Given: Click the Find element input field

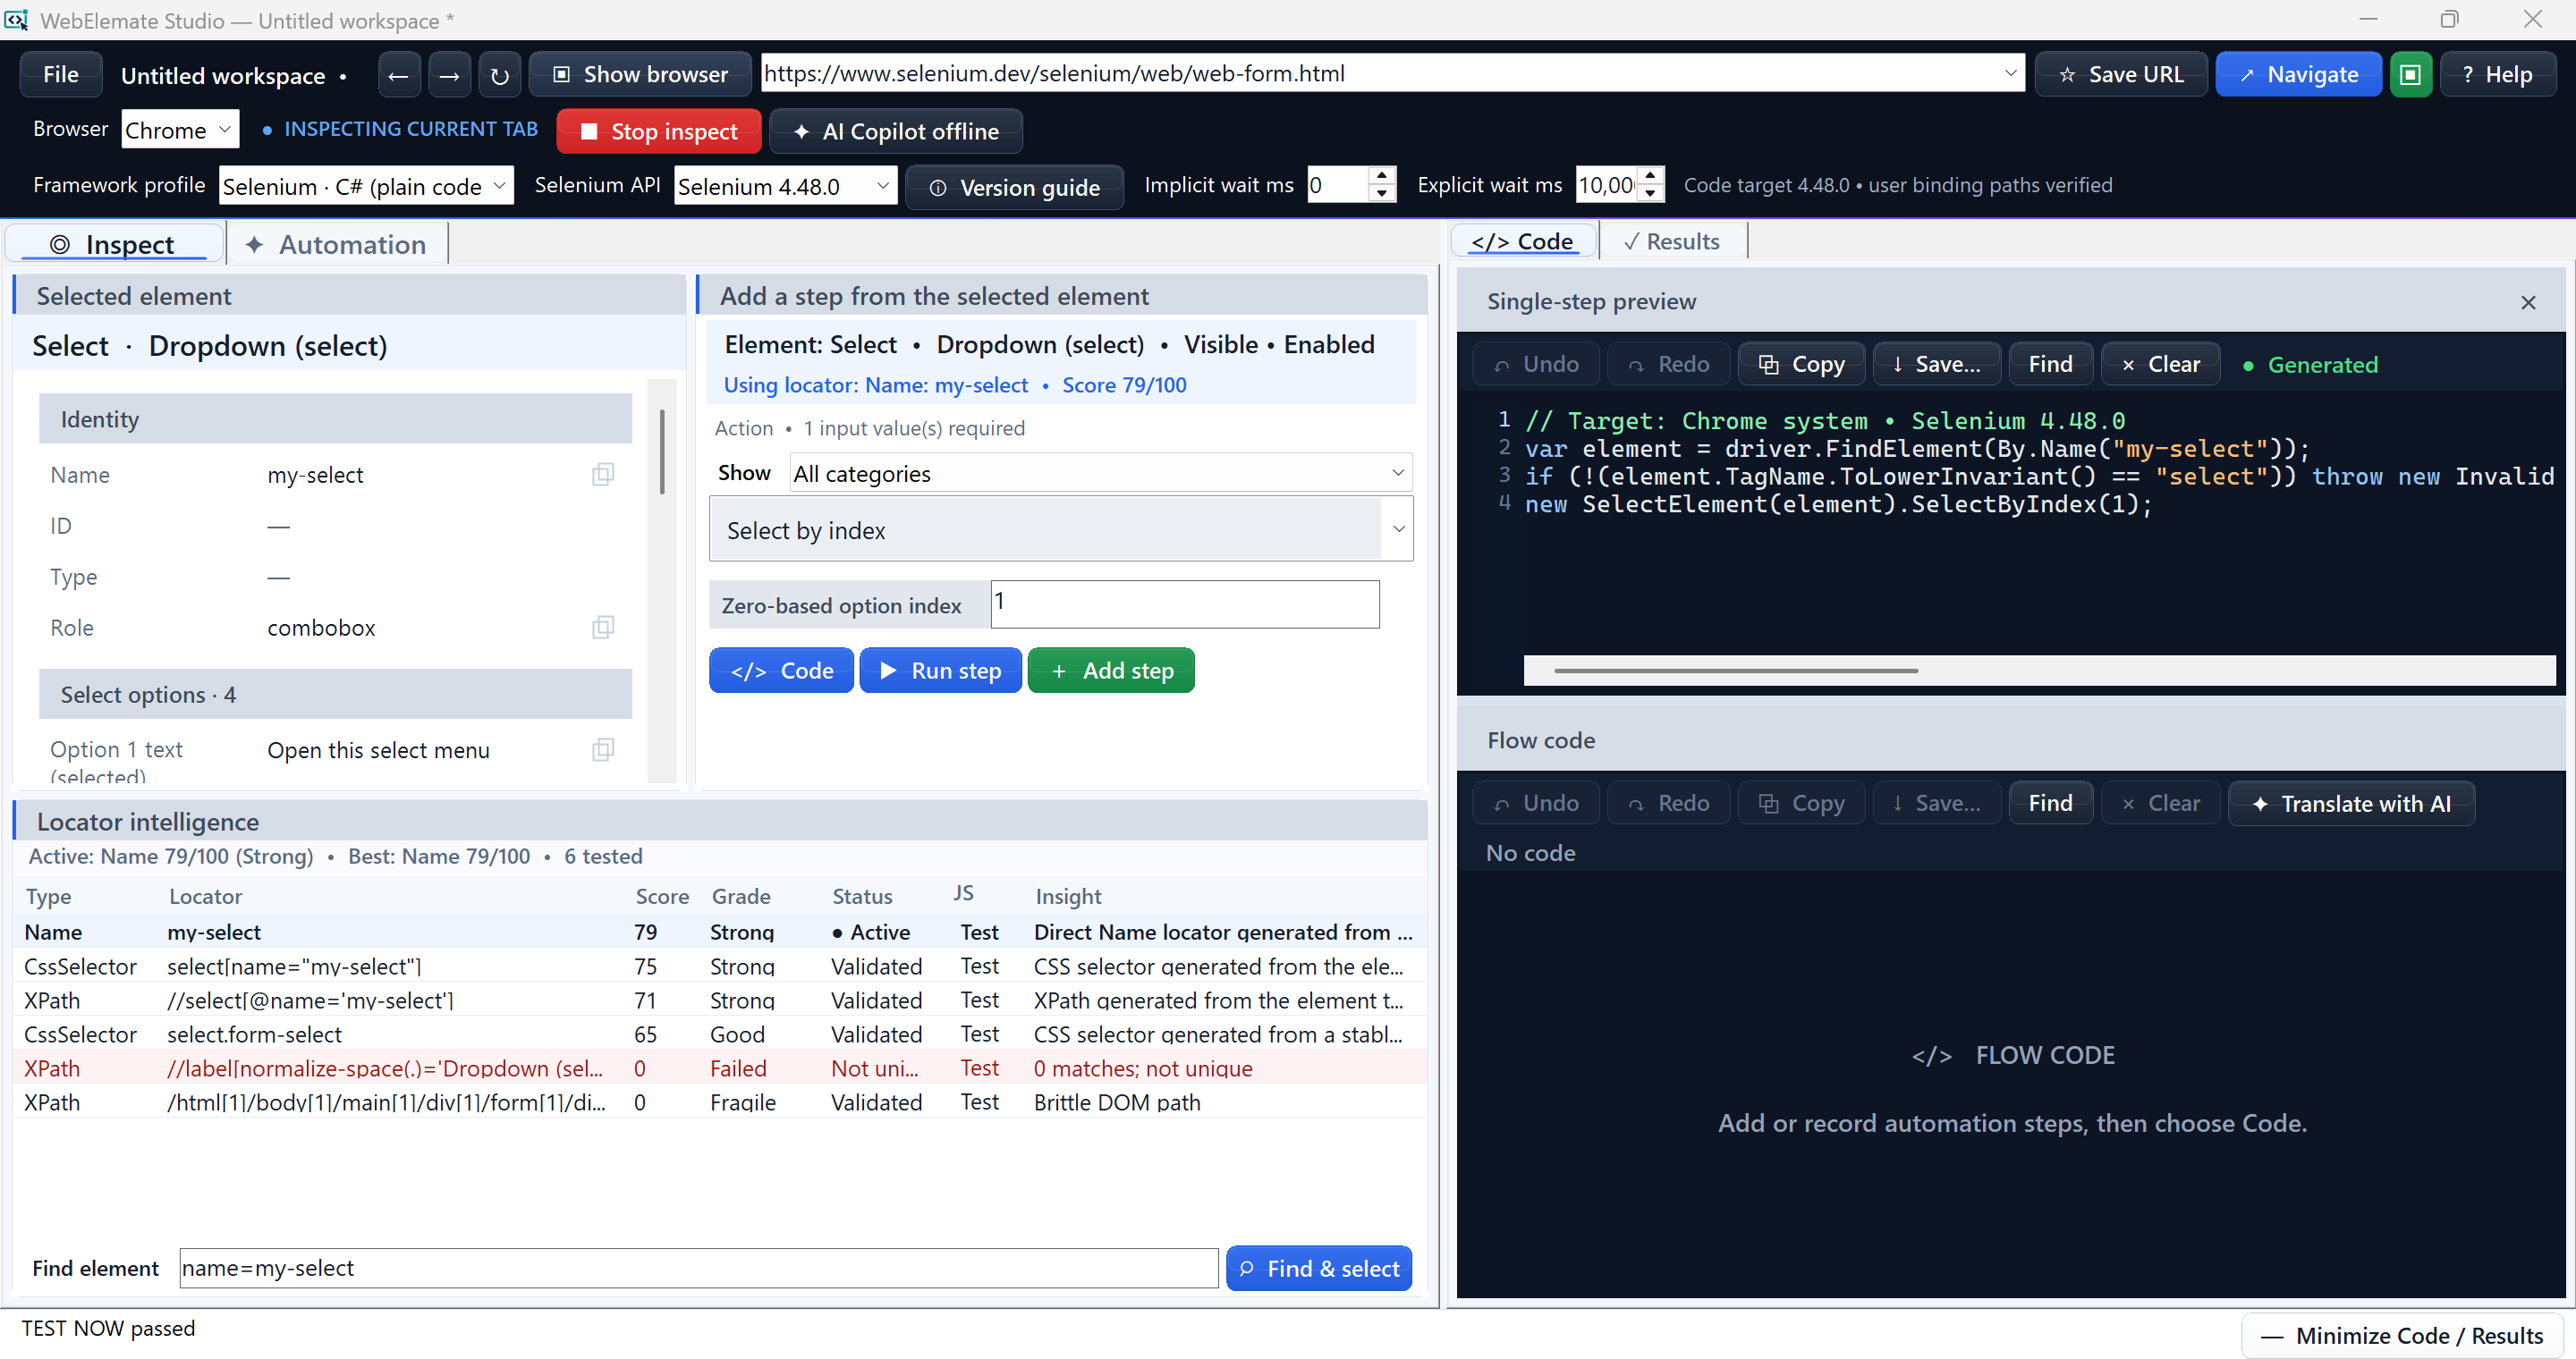Looking at the screenshot, I should coord(698,1269).
